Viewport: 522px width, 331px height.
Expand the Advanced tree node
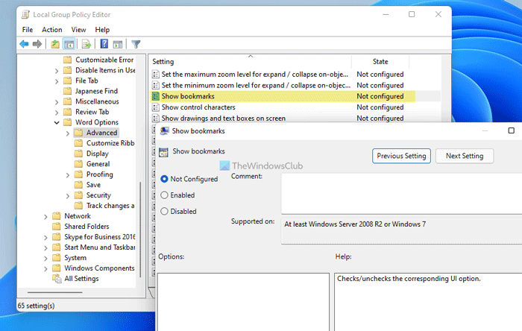tap(68, 133)
